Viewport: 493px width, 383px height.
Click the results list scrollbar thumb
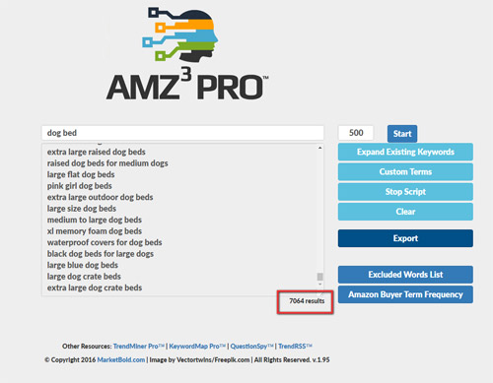[319, 277]
